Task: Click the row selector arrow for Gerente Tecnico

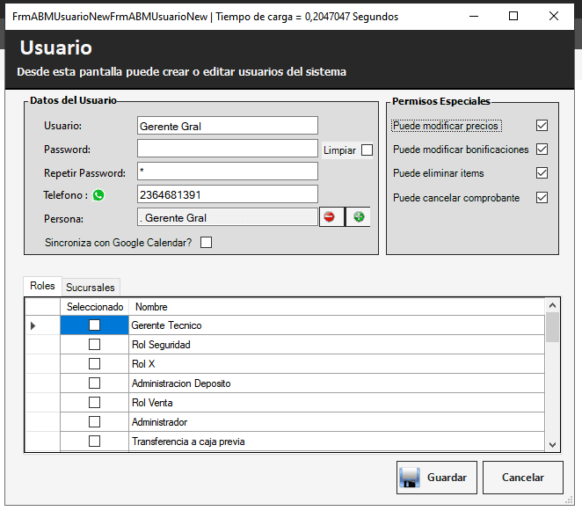Action: tap(34, 325)
